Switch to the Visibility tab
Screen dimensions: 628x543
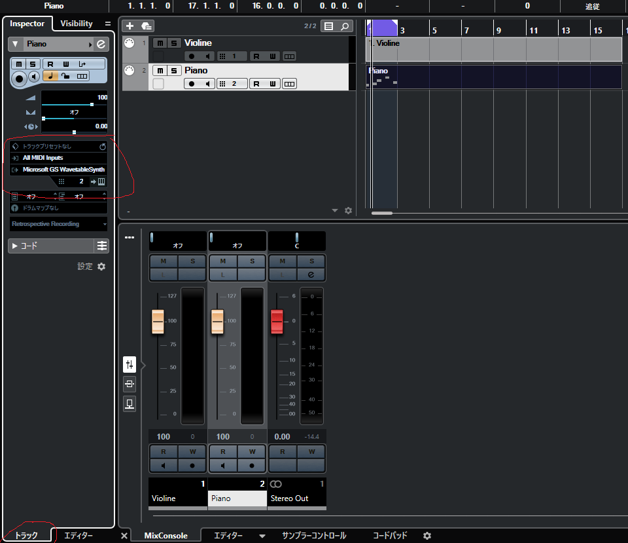[76, 24]
